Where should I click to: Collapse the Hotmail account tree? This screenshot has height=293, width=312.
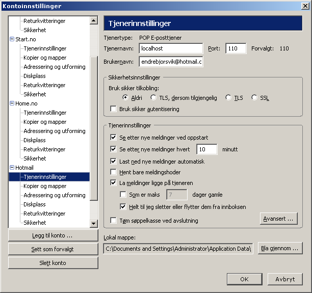pyautogui.click(x=12, y=168)
